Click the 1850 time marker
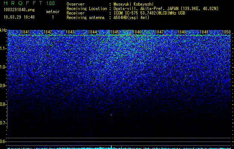The image size is (234, 149). tap(227, 32)
